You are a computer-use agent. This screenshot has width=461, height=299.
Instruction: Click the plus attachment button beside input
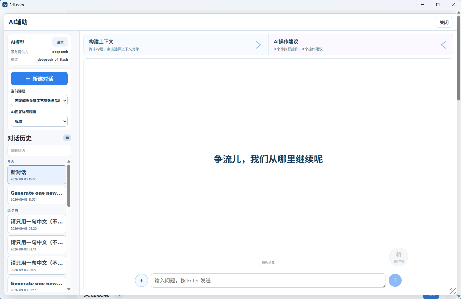(x=142, y=281)
